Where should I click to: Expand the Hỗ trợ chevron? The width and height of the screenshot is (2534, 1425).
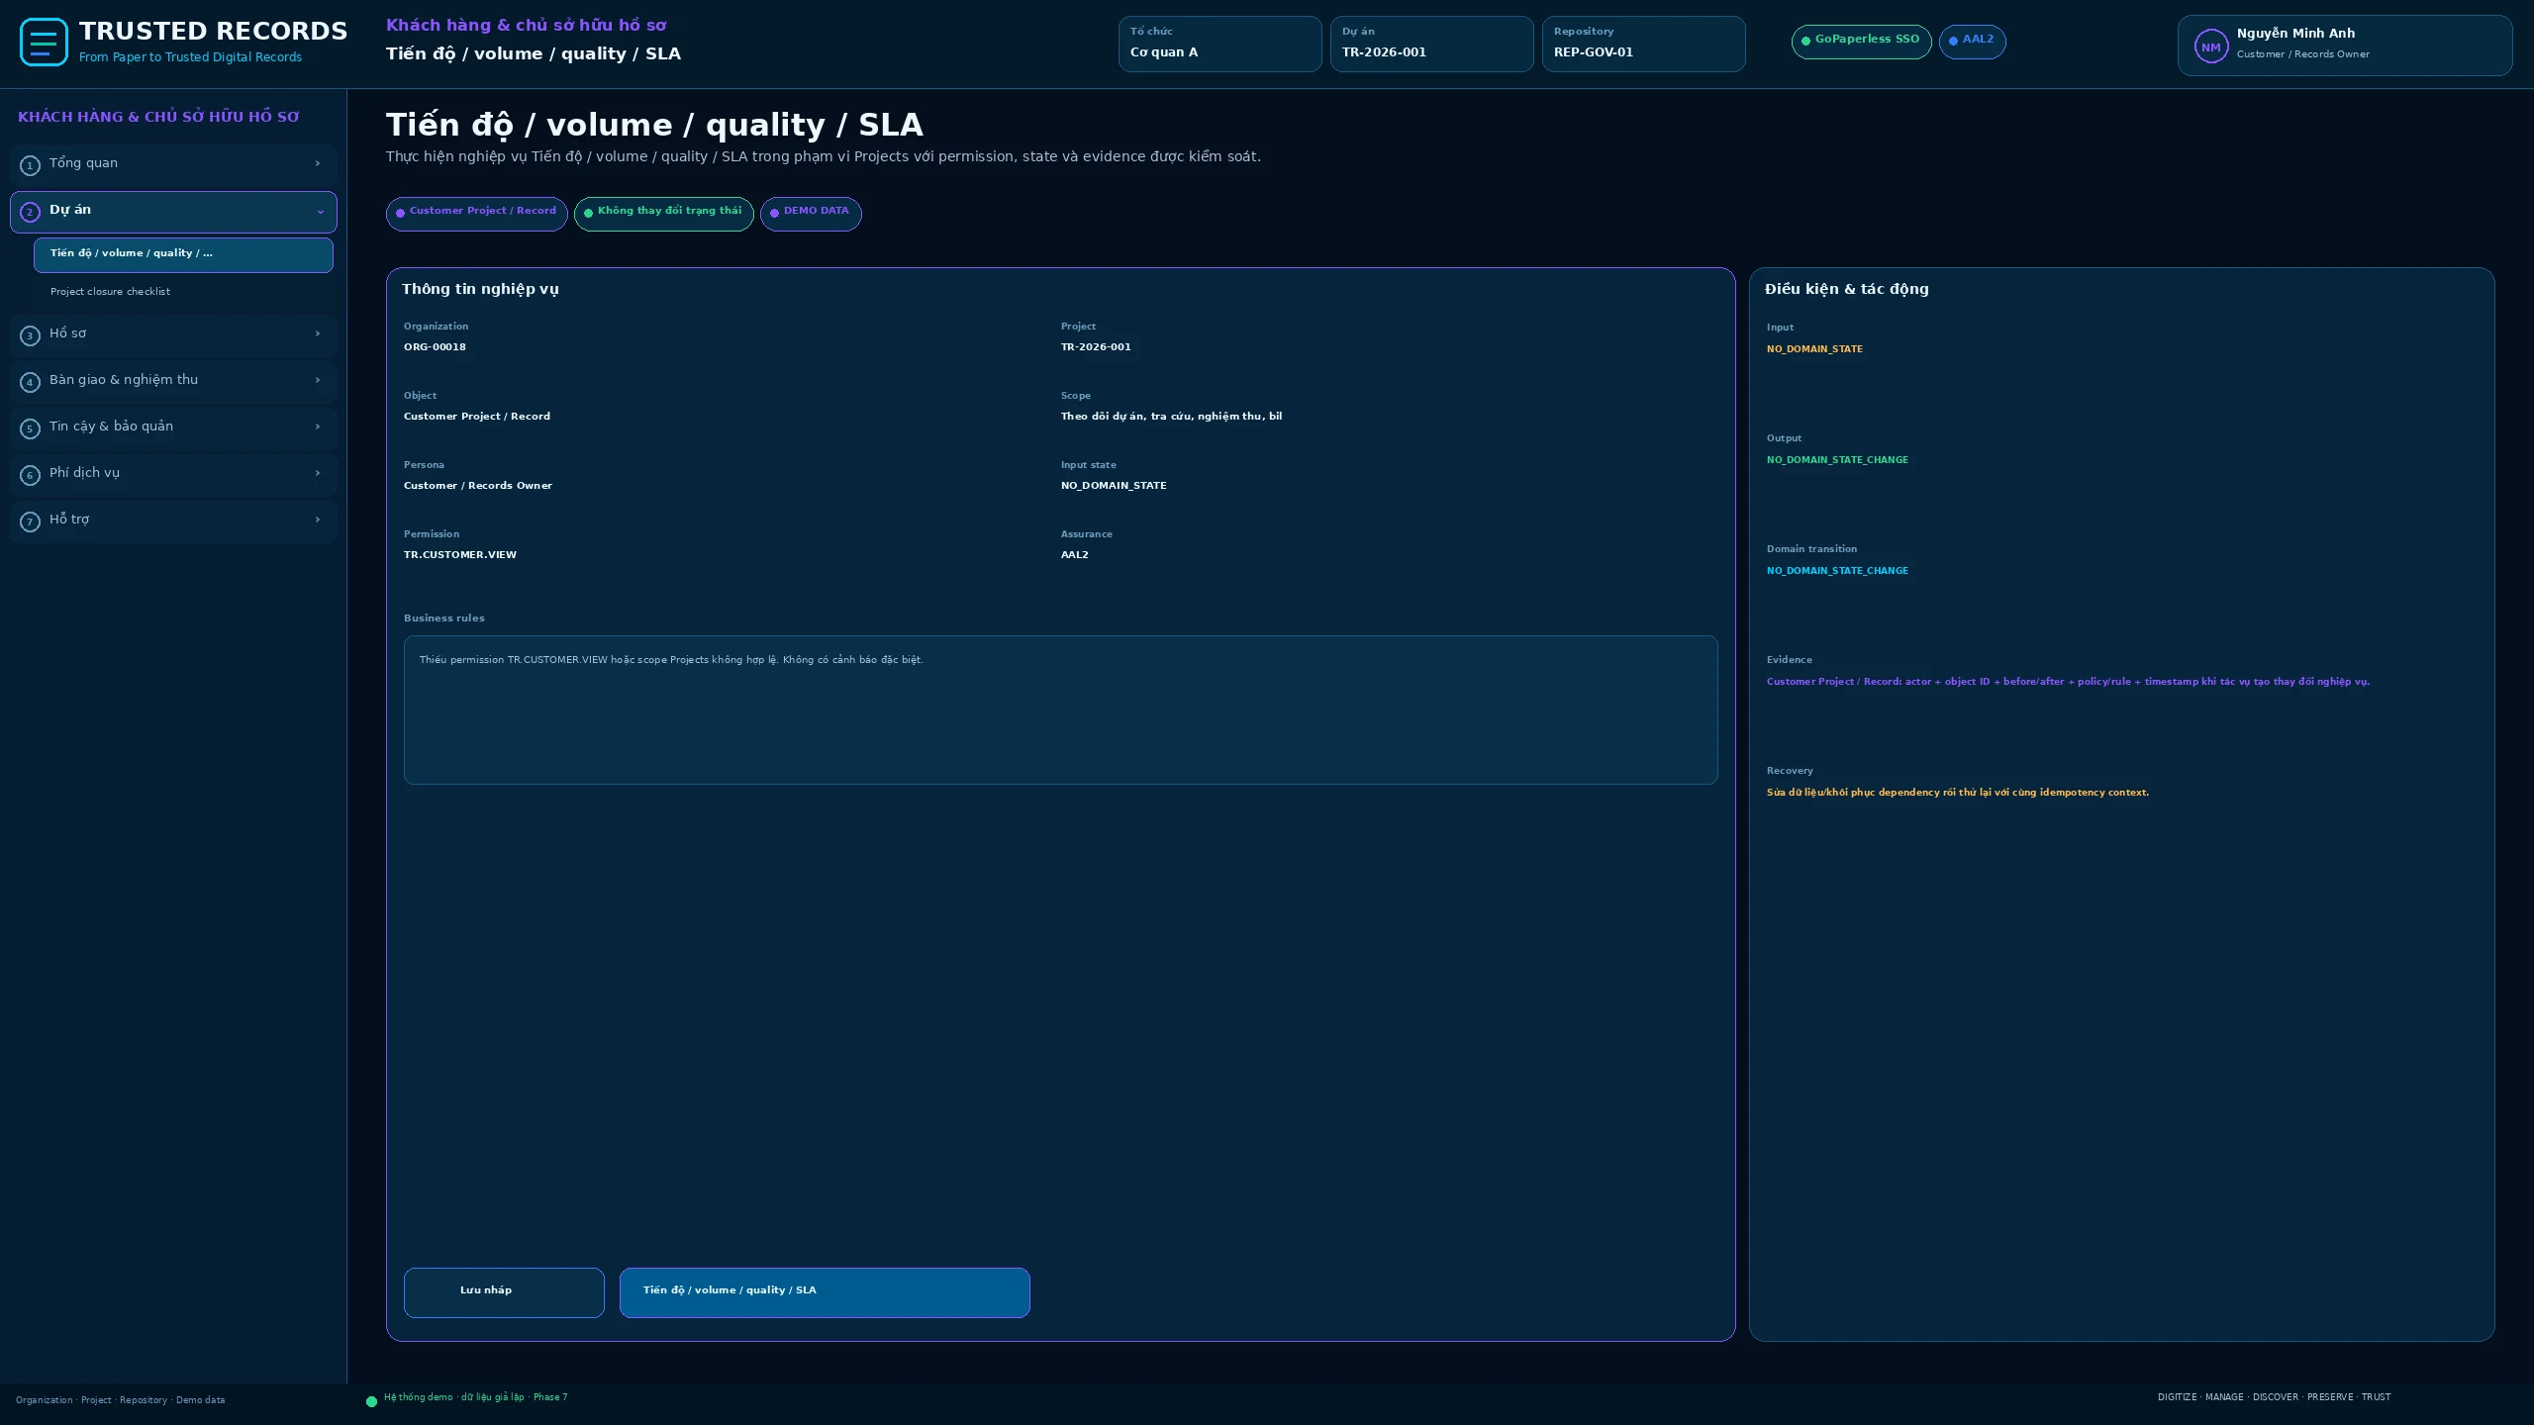click(x=318, y=520)
